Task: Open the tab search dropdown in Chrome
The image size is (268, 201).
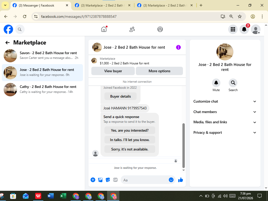Action: pos(5,5)
